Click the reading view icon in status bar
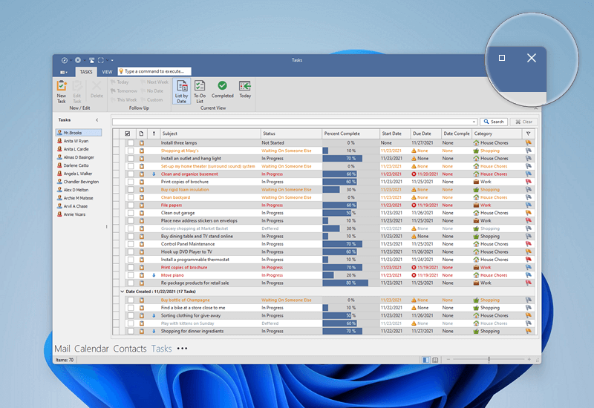 click(x=435, y=360)
